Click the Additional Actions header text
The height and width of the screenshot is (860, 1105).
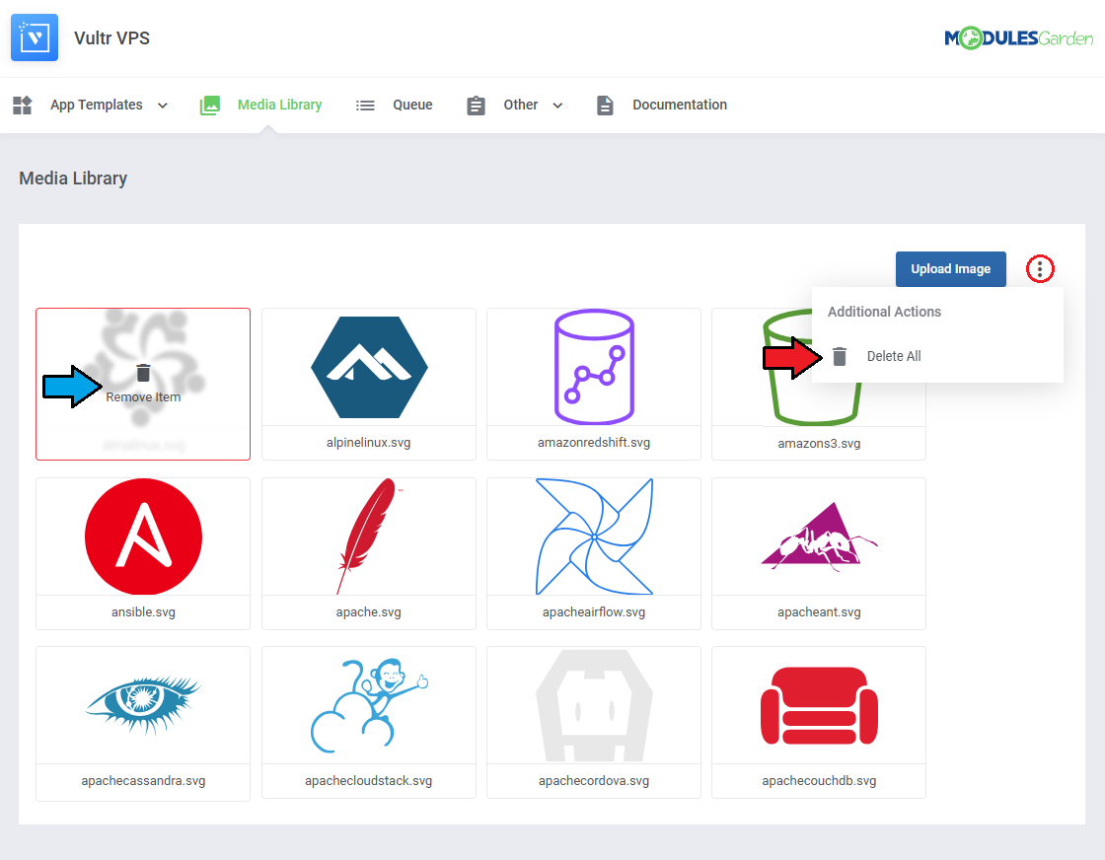[x=884, y=312]
